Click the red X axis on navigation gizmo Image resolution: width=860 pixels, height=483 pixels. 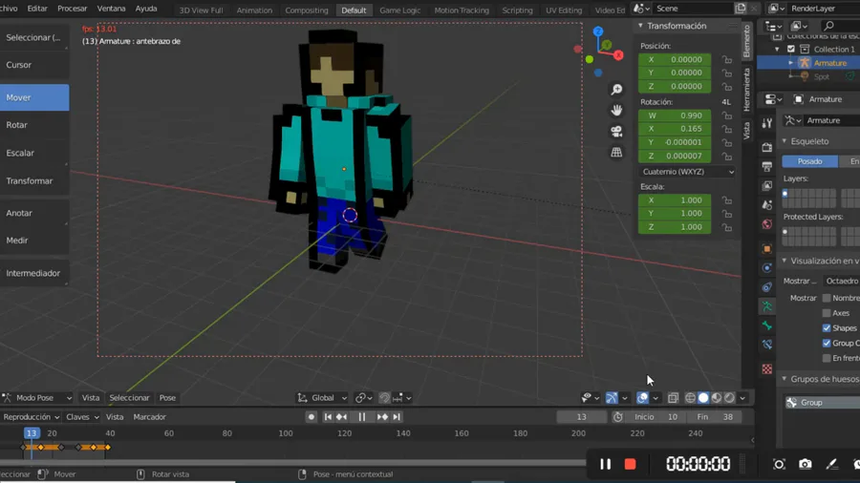618,55
